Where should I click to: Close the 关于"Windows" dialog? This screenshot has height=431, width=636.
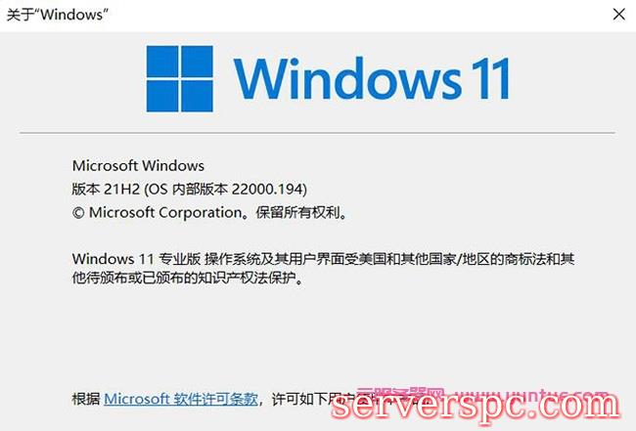[x=619, y=15]
